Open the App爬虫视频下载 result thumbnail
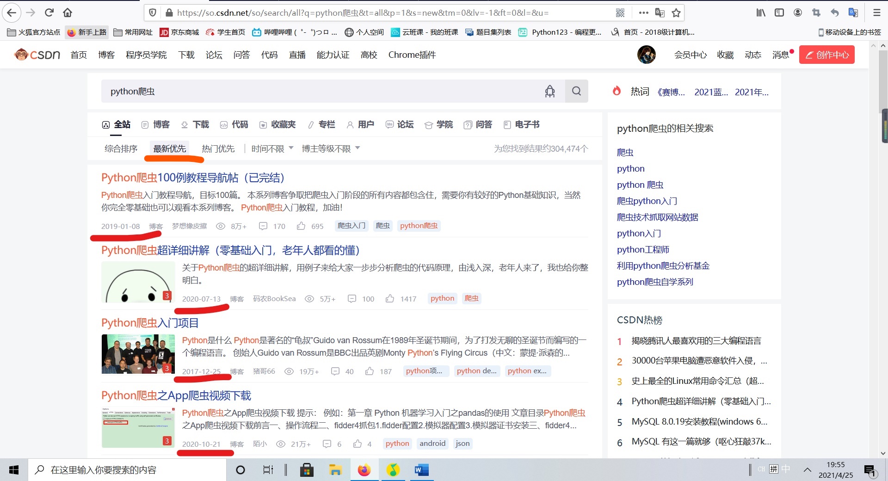The image size is (888, 481). click(138, 427)
